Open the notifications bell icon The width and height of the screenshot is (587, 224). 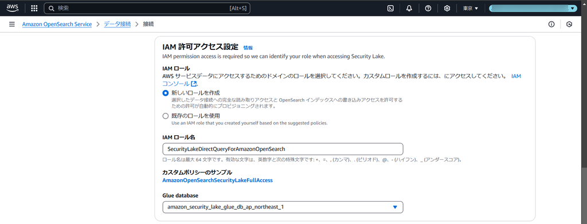tap(409, 8)
